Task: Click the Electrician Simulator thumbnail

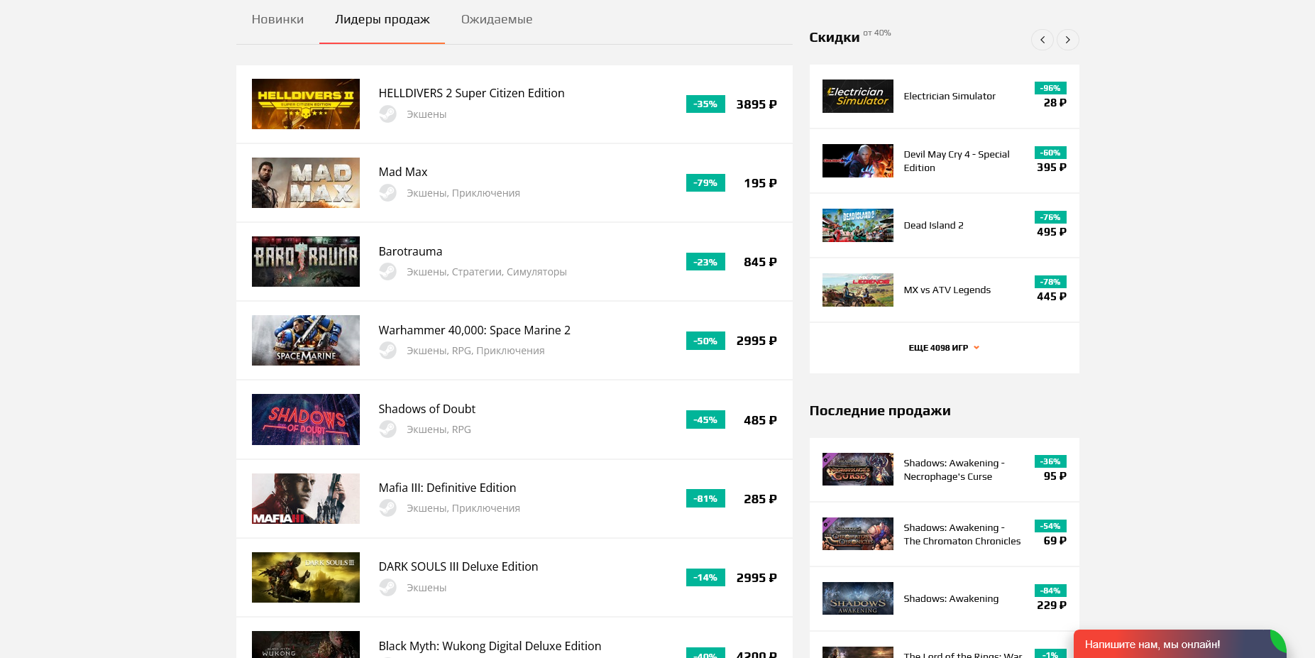Action: pos(858,96)
